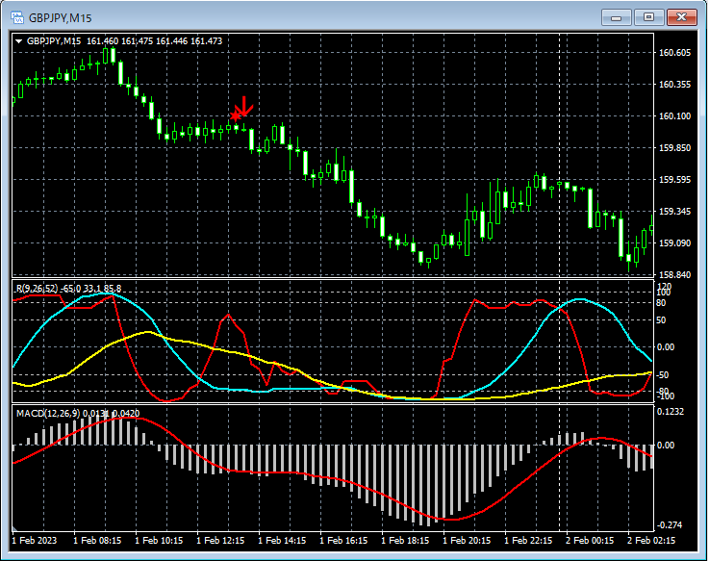Click the 1 Feb 20:15 time label
Screen dimensions: 709x561
click(x=468, y=542)
